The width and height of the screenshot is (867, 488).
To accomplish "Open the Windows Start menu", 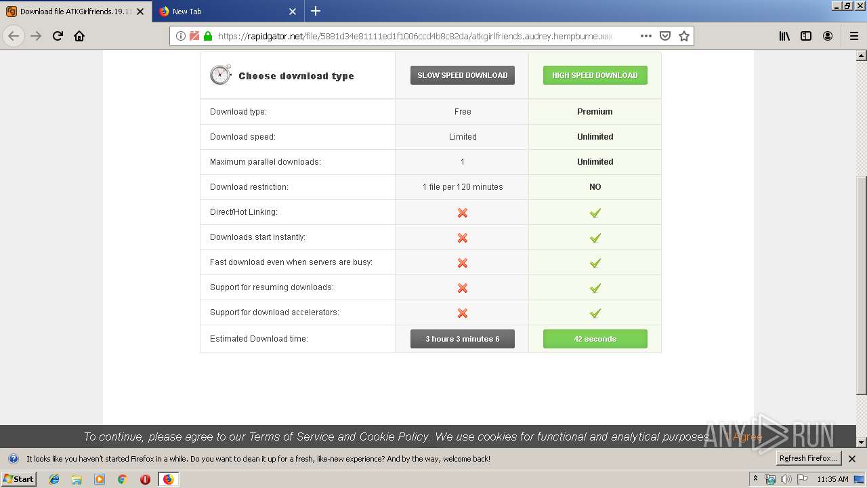I will 19,479.
